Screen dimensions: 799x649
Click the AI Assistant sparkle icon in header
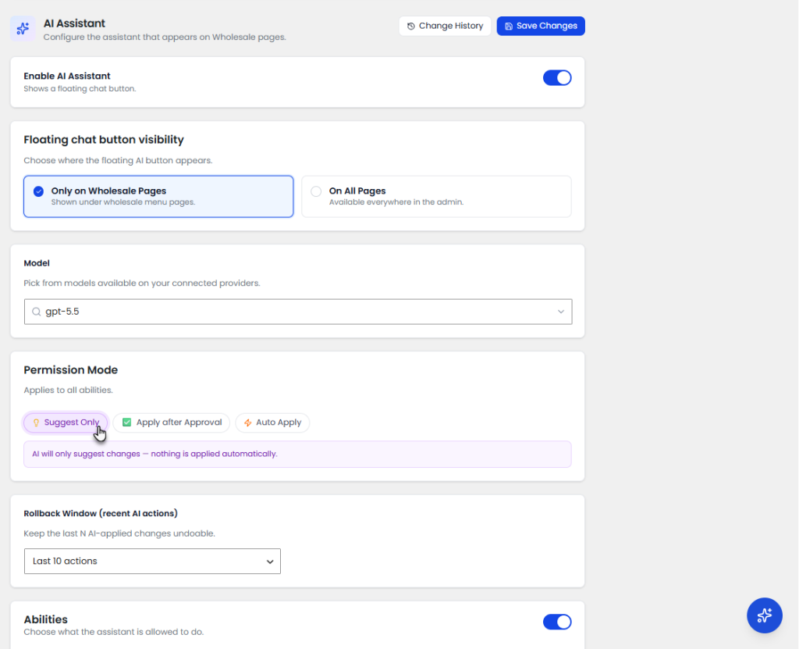(23, 29)
